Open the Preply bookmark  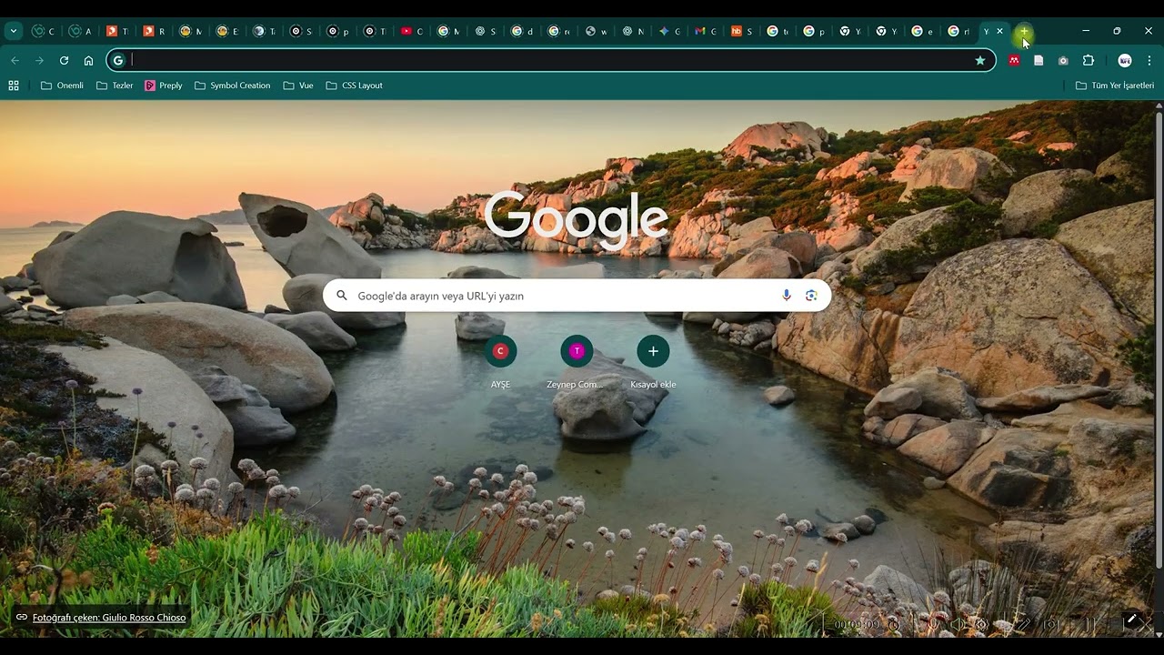point(164,86)
